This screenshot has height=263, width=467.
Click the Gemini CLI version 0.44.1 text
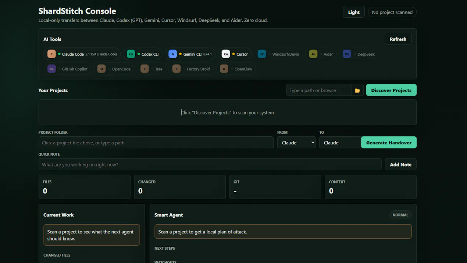coord(207,54)
